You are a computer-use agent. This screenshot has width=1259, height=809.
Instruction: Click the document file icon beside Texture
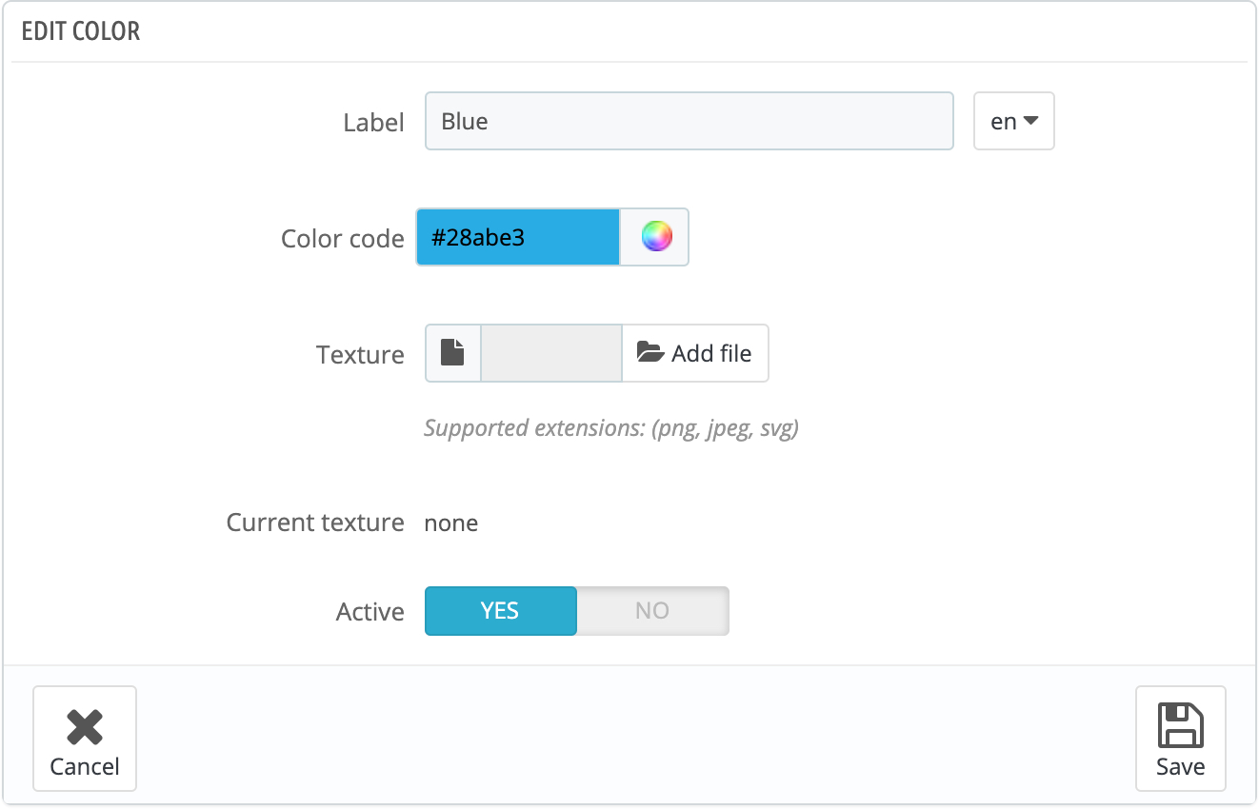coord(453,353)
